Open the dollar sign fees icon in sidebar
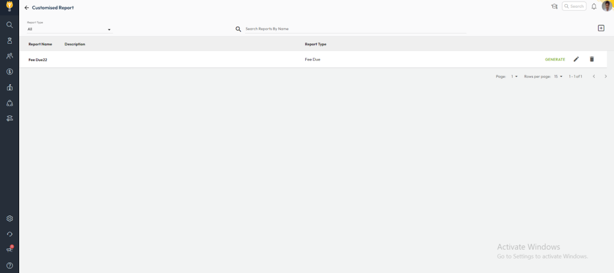This screenshot has height=273, width=614. coord(10,71)
